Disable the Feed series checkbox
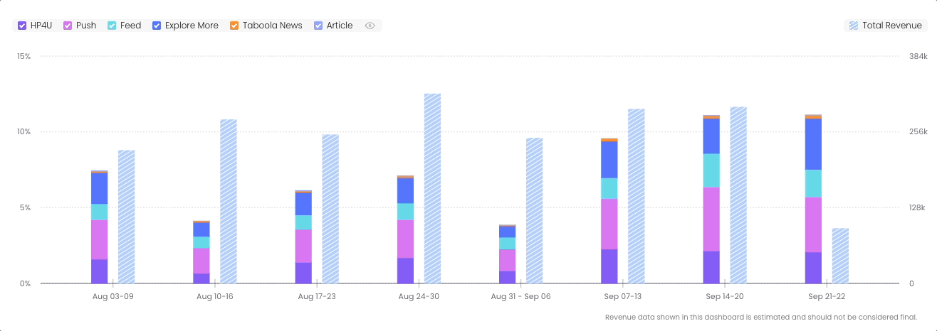This screenshot has width=937, height=331. coord(112,26)
